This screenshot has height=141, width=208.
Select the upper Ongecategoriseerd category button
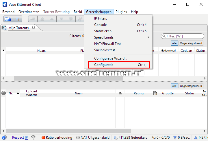pyautogui.click(x=191, y=43)
